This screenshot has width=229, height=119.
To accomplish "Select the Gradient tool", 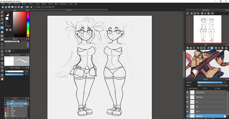I will pyautogui.click(x=2, y=40).
